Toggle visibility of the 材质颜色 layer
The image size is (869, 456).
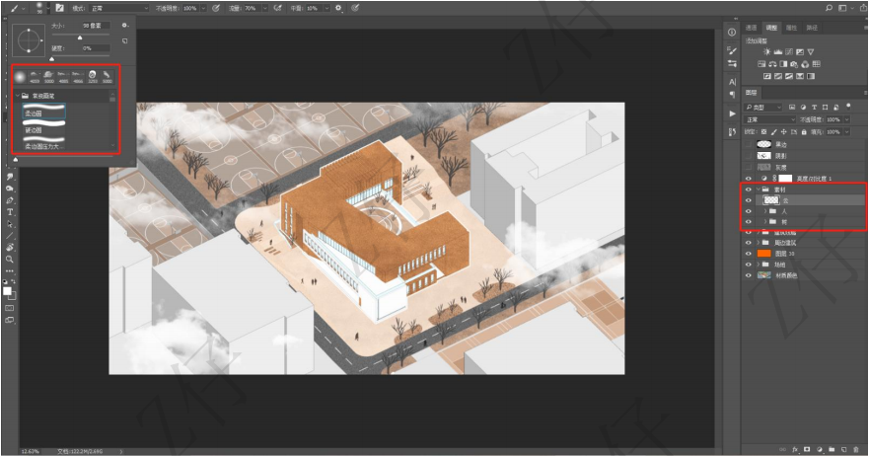tap(749, 275)
